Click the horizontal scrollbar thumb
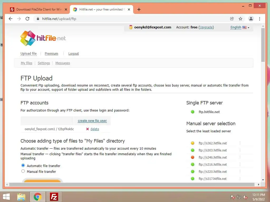 [132, 184]
